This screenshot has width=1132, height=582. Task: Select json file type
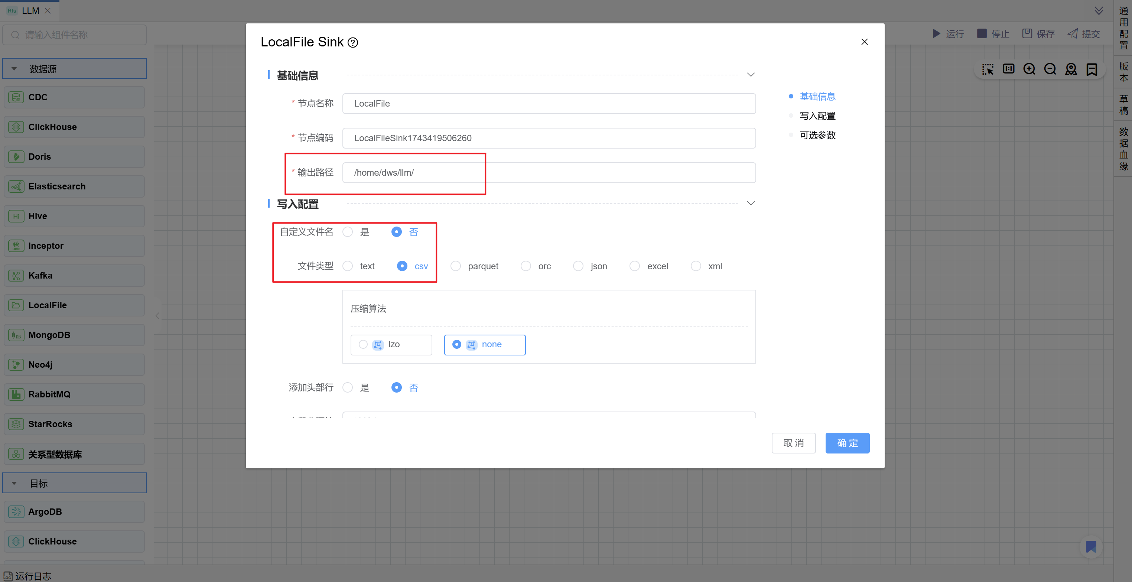point(578,266)
